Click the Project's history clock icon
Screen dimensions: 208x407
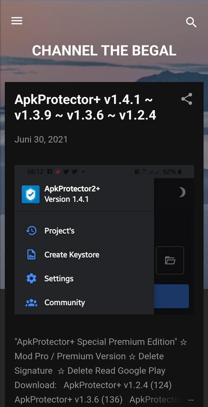coord(32,230)
